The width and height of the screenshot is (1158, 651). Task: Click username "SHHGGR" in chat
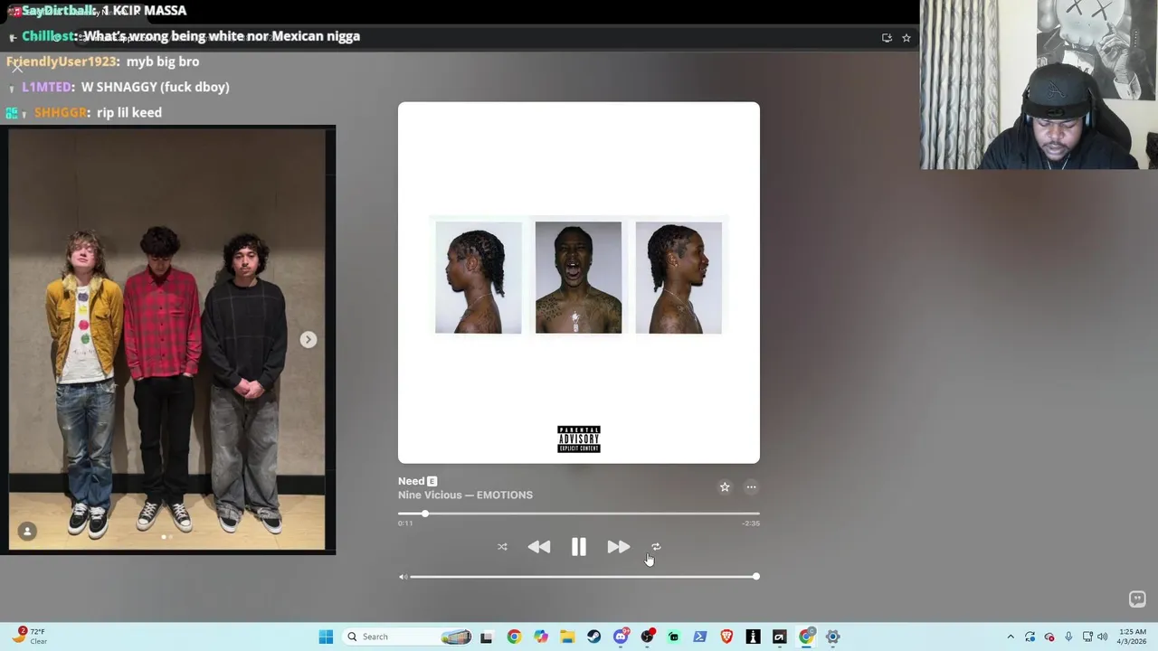pos(60,112)
